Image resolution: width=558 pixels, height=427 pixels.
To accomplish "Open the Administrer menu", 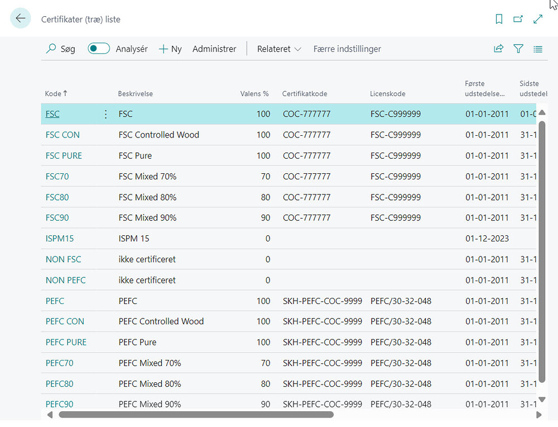I will [x=214, y=49].
